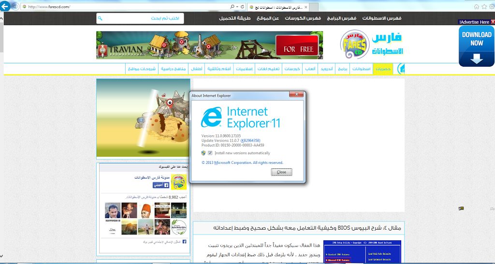Click the Fares CD Facebook page avatar
This screenshot has width=495, height=264.
click(x=179, y=182)
